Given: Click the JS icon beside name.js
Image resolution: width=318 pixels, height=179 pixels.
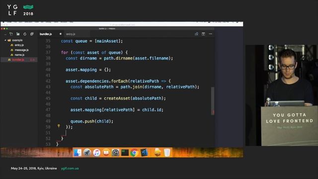Looking at the screenshot, I should coord(12,55).
